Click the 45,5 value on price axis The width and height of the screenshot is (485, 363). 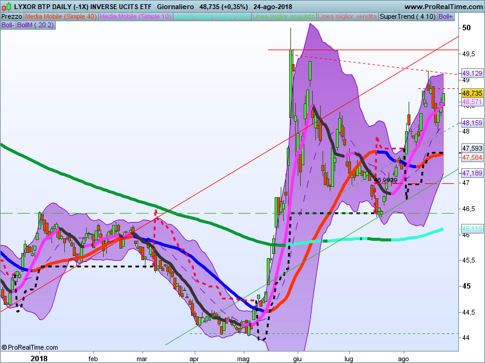(x=469, y=260)
